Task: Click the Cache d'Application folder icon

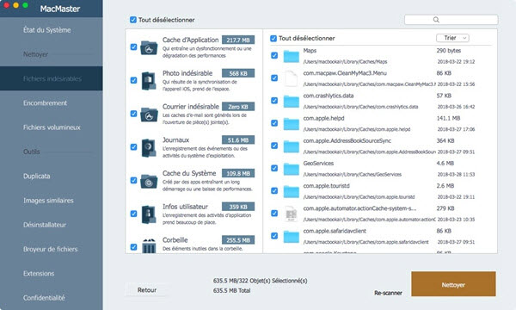Action: [x=149, y=47]
